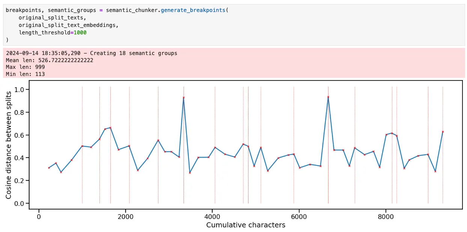Click the 'Max len: 999' output line
Screen dimensions: 467x232
coord(26,67)
